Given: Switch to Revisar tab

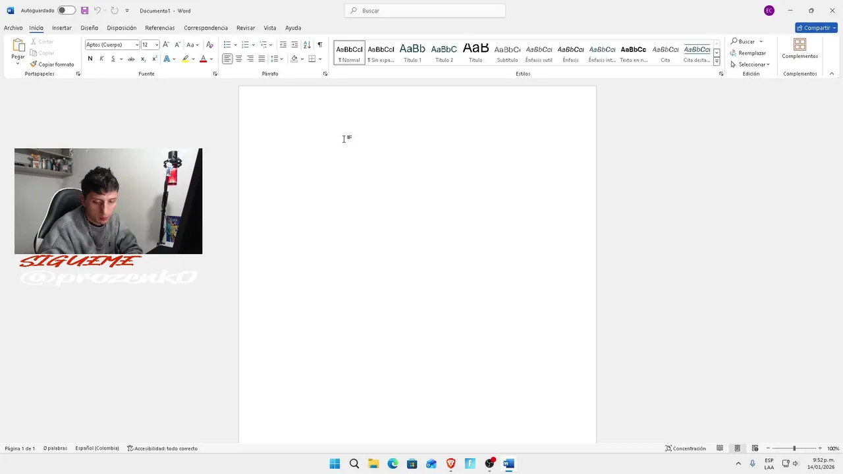Looking at the screenshot, I should click(x=246, y=28).
